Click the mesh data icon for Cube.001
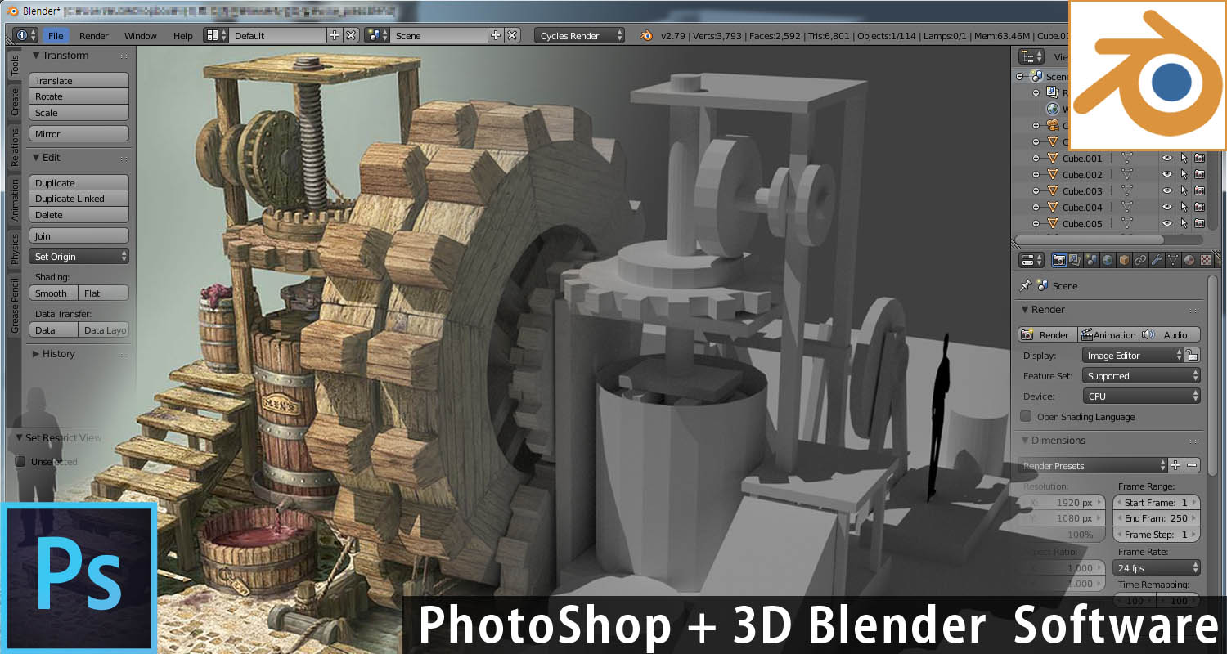 tap(1126, 159)
